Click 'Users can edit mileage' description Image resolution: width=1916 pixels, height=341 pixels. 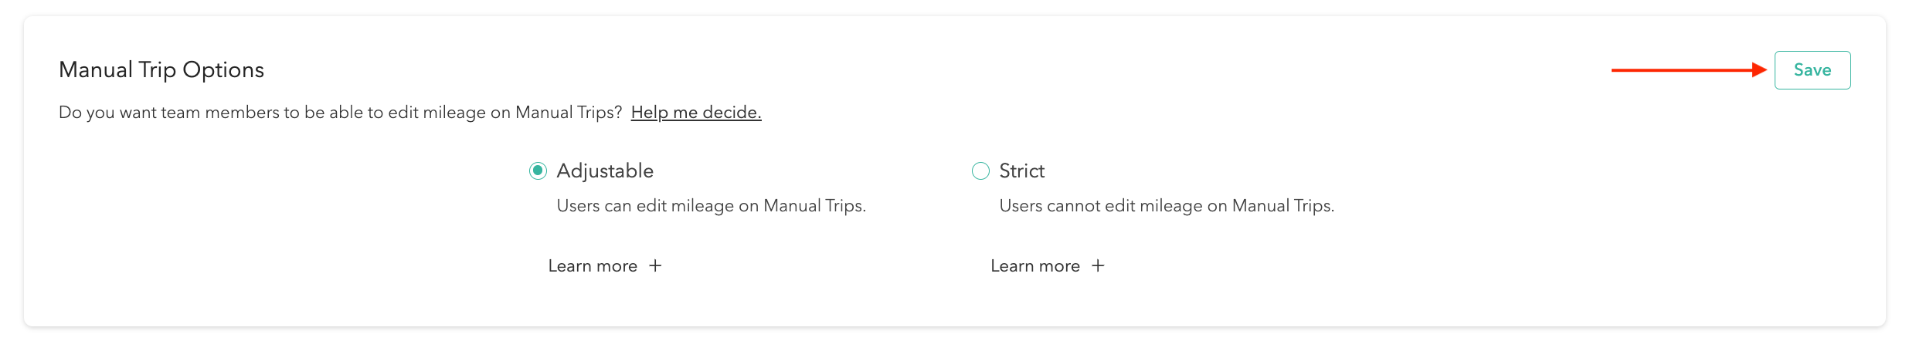[711, 206]
